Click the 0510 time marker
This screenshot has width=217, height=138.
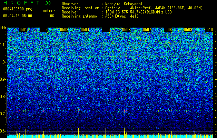point(209,30)
